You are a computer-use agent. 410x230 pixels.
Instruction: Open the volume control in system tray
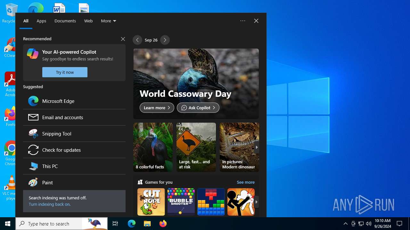pos(369,224)
